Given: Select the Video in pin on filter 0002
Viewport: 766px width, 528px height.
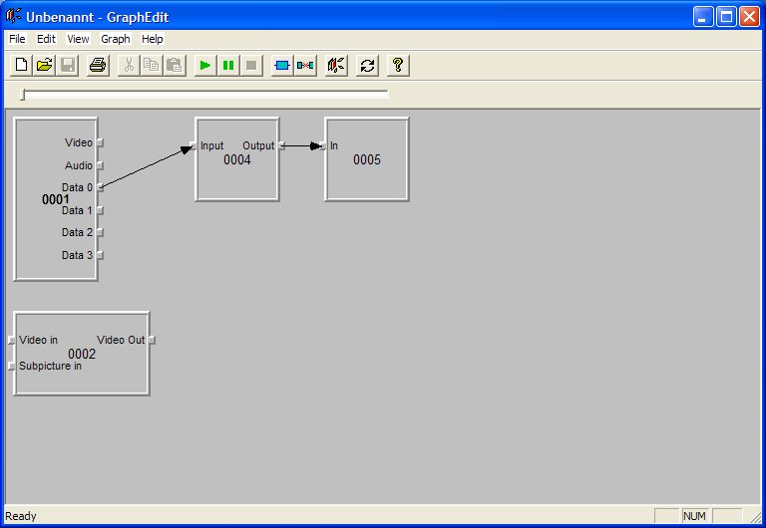Looking at the screenshot, I should click(x=12, y=340).
